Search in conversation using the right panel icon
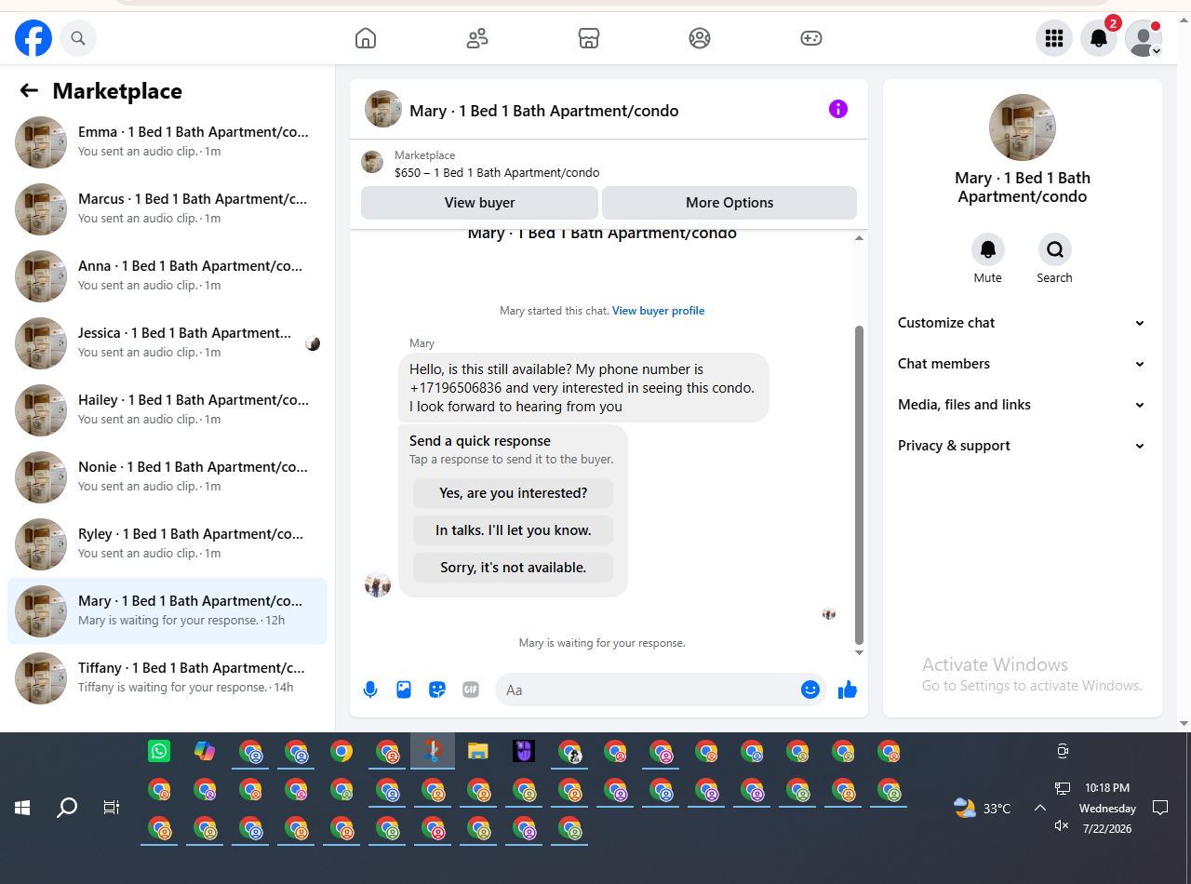Image resolution: width=1191 pixels, height=884 pixels. click(1055, 249)
